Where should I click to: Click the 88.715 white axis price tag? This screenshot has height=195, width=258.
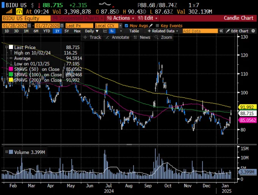pos(247,113)
